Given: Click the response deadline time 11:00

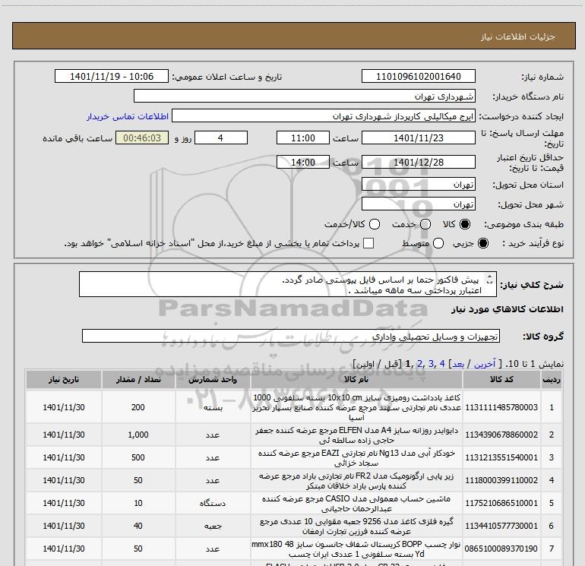Looking at the screenshot, I should point(303,138).
